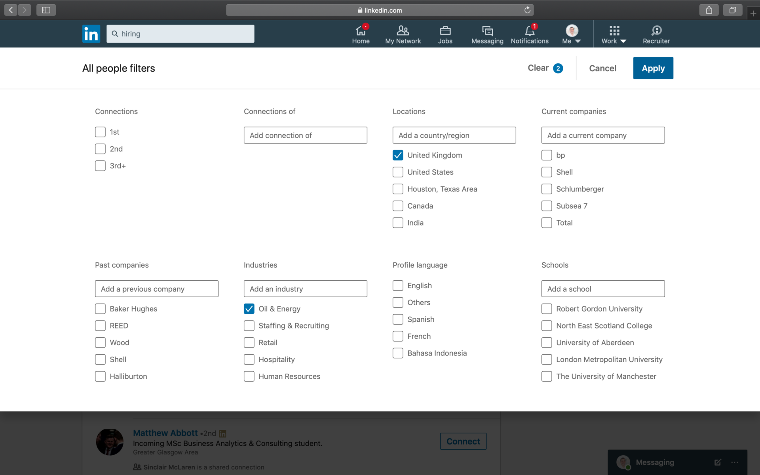
Task: Check Staffing & Recruiting industry
Action: point(249,326)
